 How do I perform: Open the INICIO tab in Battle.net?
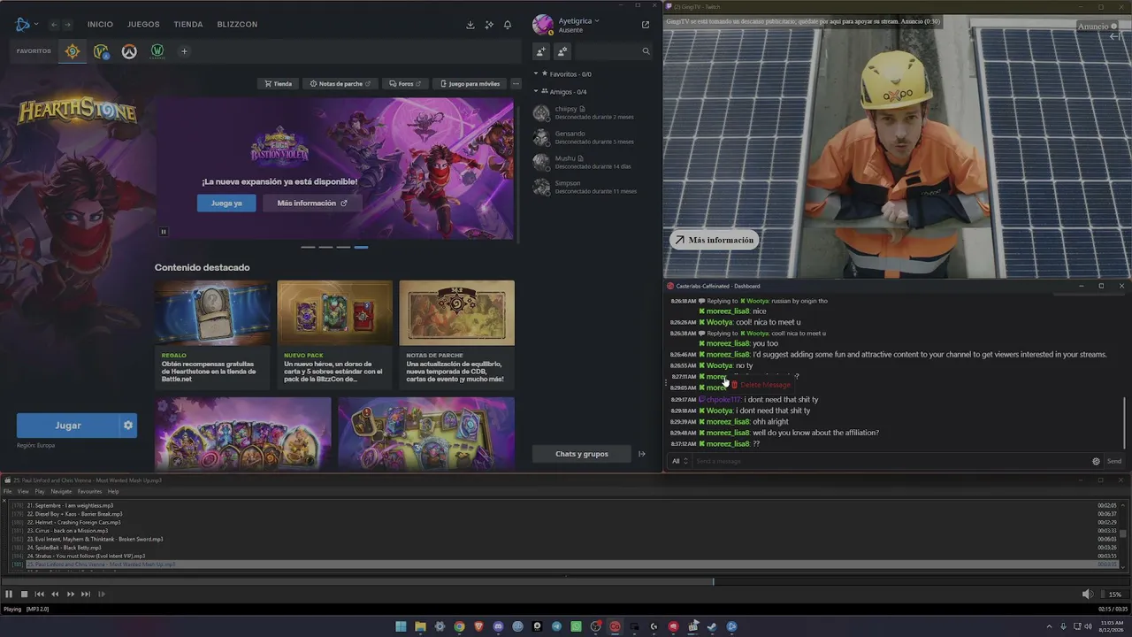[100, 25]
